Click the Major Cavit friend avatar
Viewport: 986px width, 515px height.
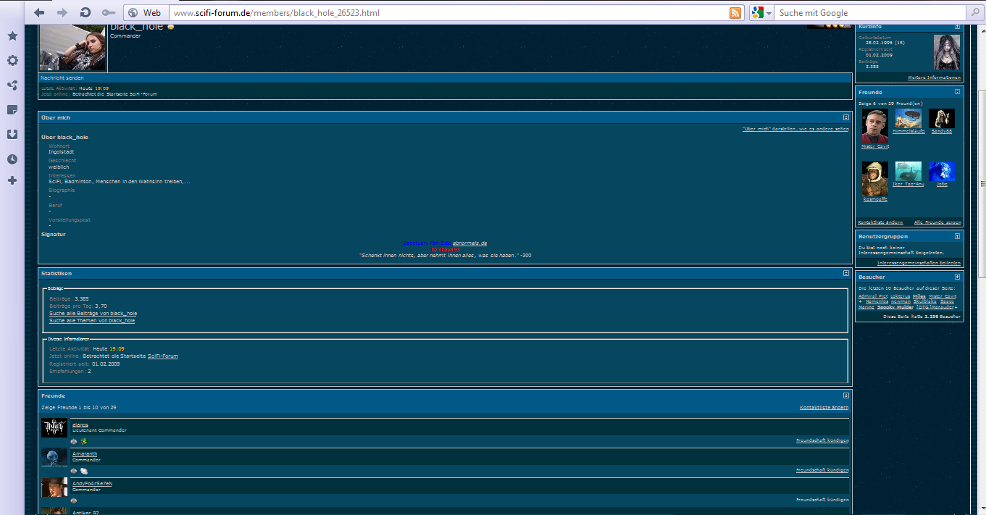(875, 127)
